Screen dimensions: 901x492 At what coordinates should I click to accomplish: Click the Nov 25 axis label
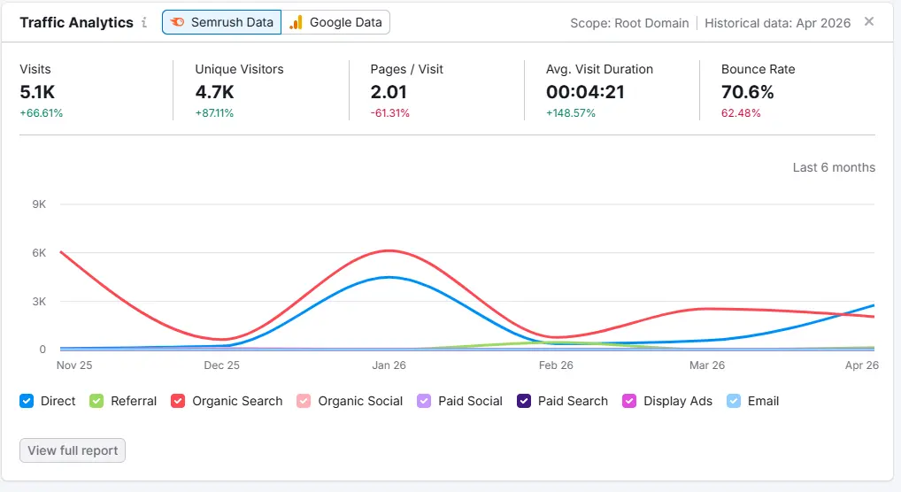[x=74, y=365]
